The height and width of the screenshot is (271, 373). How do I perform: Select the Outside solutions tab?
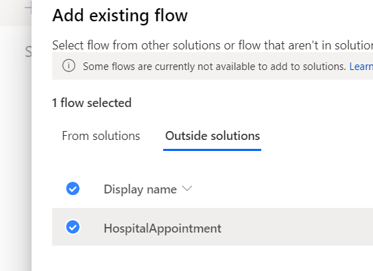pos(213,136)
